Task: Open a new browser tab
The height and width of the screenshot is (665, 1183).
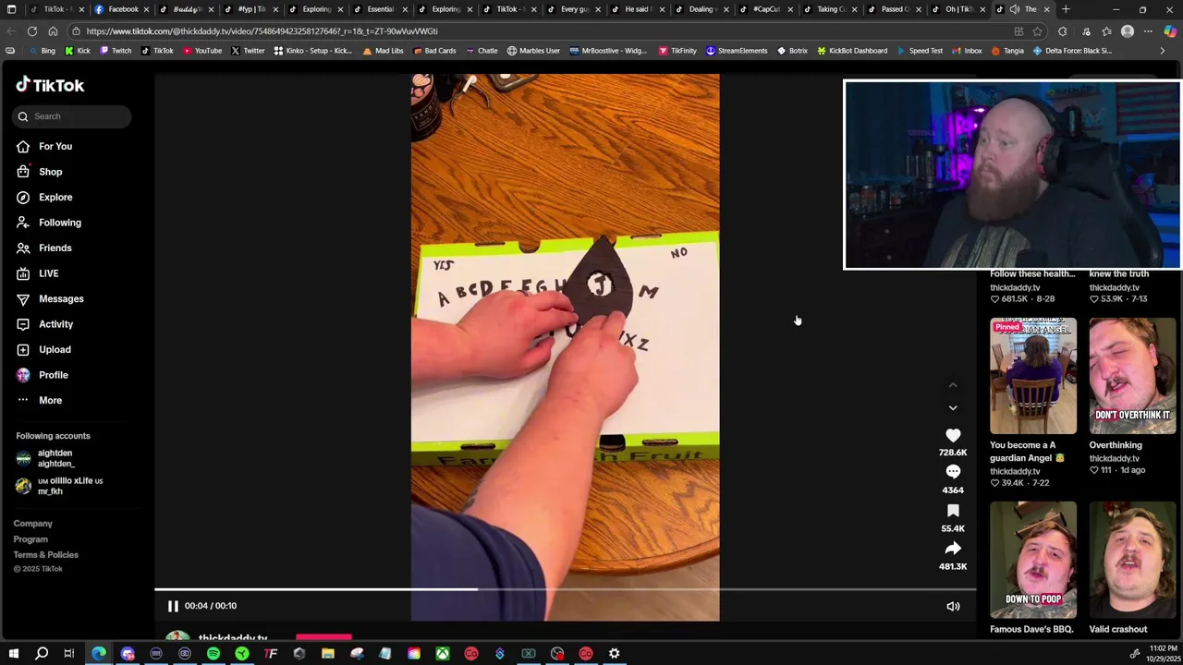Action: [x=1066, y=9]
